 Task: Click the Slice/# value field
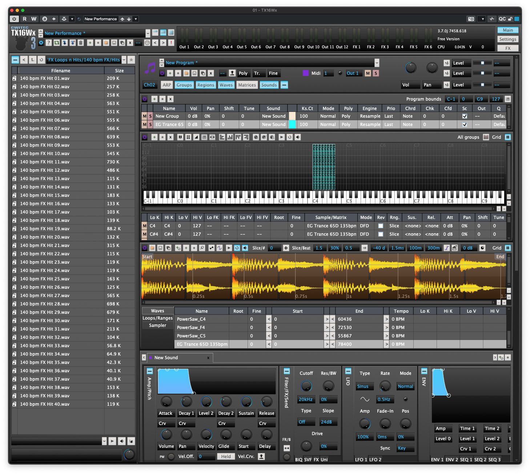tap(275, 248)
